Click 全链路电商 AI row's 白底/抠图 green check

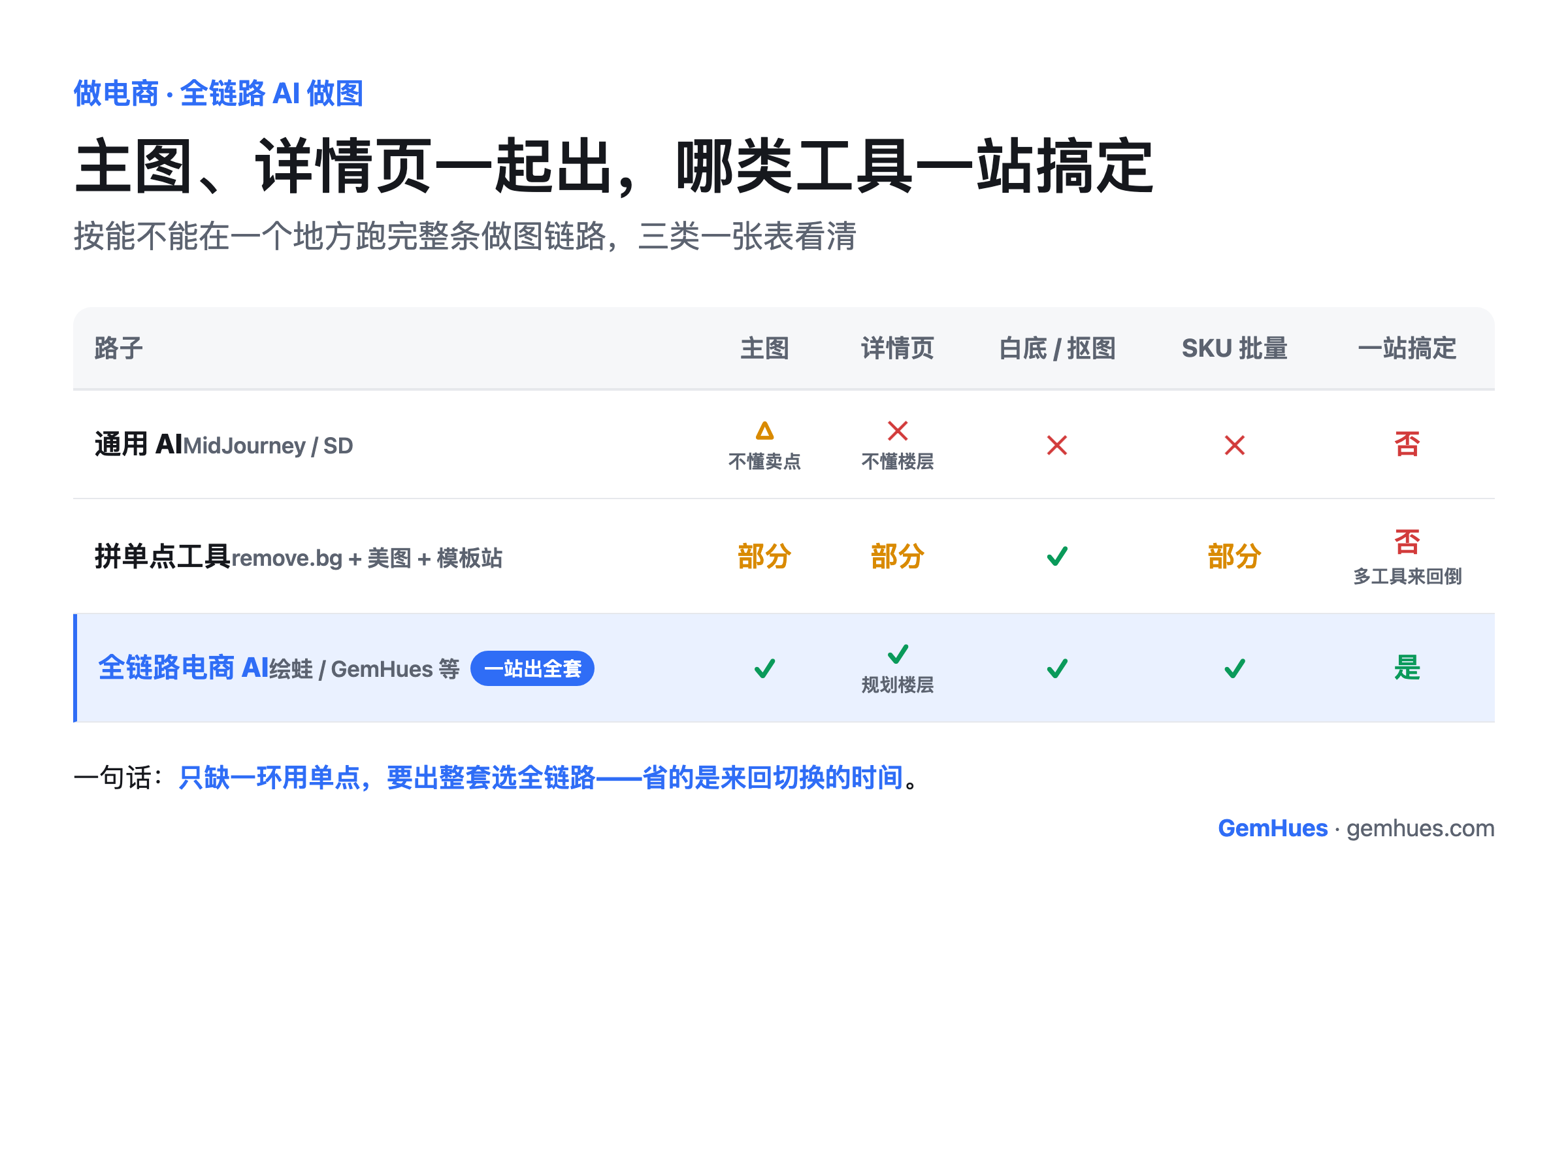coord(1057,668)
